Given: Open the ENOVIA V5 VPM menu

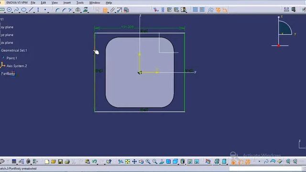Looking at the screenshot, I should pos(17,3).
